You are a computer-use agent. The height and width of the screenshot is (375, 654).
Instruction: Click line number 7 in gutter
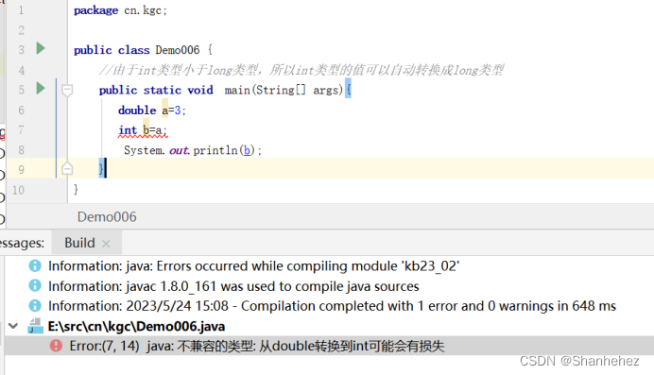[x=21, y=130]
